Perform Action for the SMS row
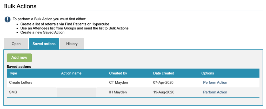This screenshot has height=109, width=266. tap(215, 92)
